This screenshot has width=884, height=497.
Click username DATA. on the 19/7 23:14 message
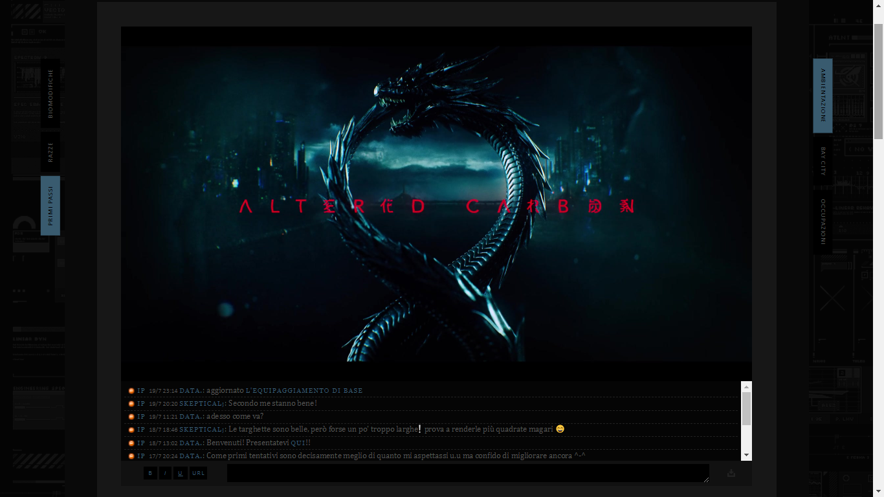point(191,391)
